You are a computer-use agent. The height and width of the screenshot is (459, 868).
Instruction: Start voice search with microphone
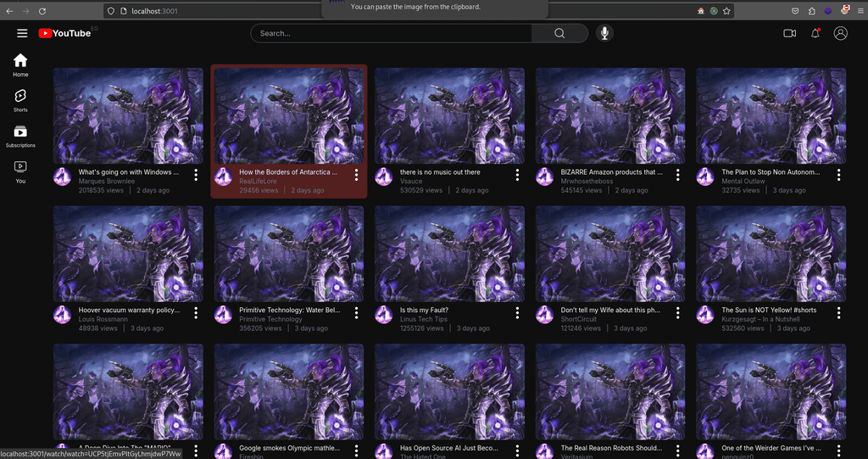coord(604,33)
